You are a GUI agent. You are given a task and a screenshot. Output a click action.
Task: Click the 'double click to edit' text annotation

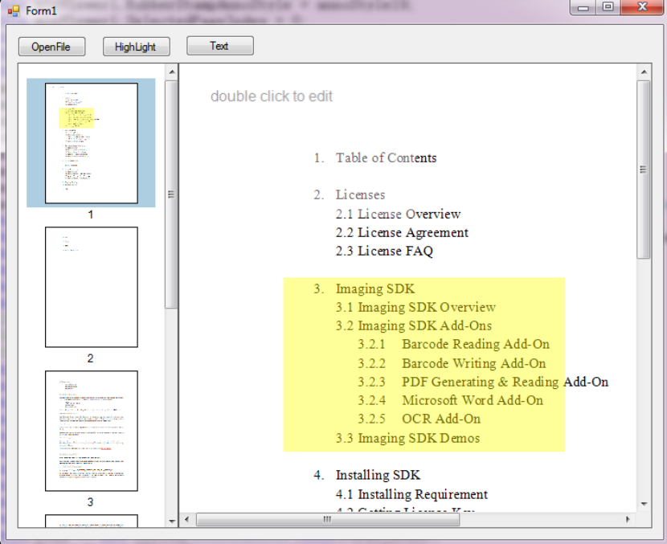pyautogui.click(x=272, y=96)
